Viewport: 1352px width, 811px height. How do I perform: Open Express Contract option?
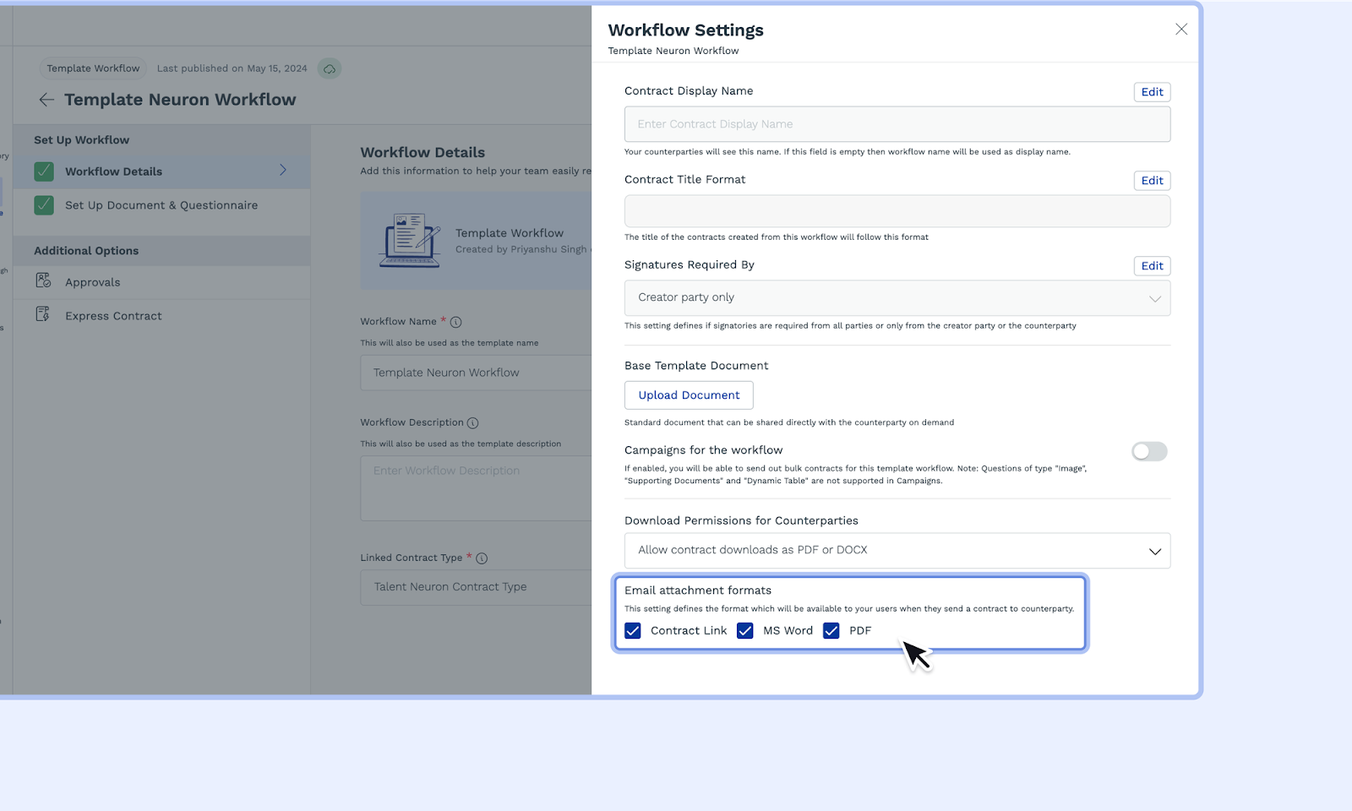pos(161,316)
